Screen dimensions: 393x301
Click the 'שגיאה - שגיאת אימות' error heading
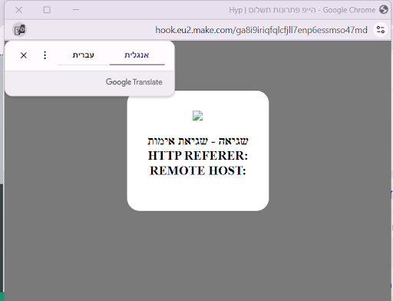click(198, 141)
